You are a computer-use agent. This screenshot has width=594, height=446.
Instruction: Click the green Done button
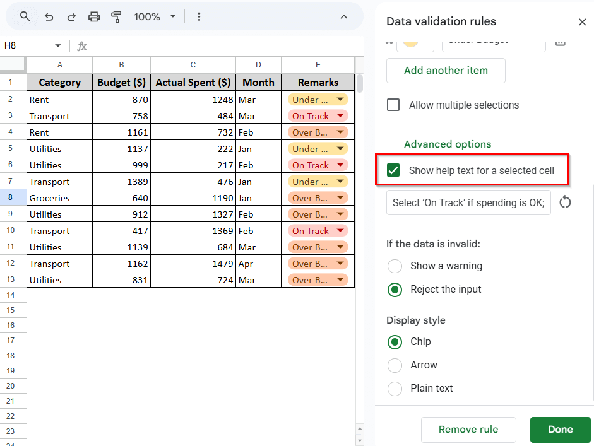[x=561, y=430]
